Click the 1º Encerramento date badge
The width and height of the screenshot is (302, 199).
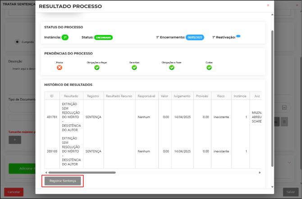pyautogui.click(x=195, y=37)
